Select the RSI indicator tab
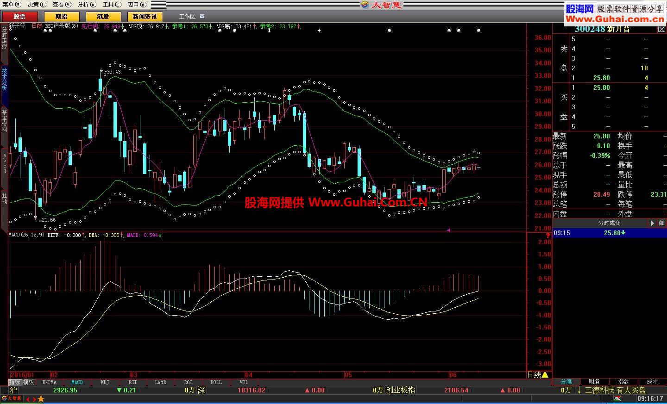The height and width of the screenshot is (404, 667). [x=132, y=382]
